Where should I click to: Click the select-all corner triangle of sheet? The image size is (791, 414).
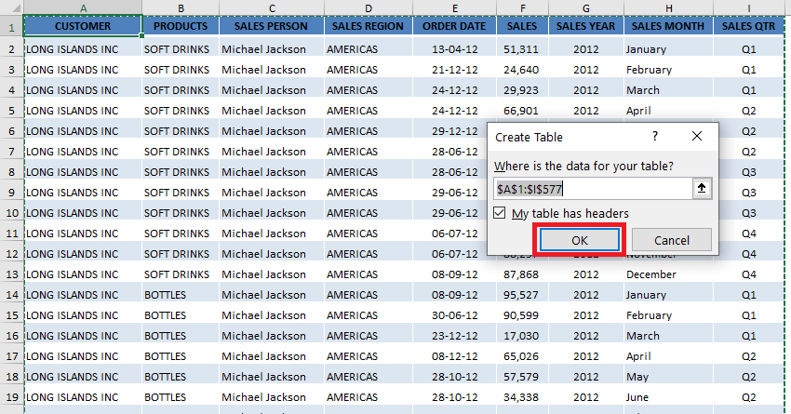(11, 7)
